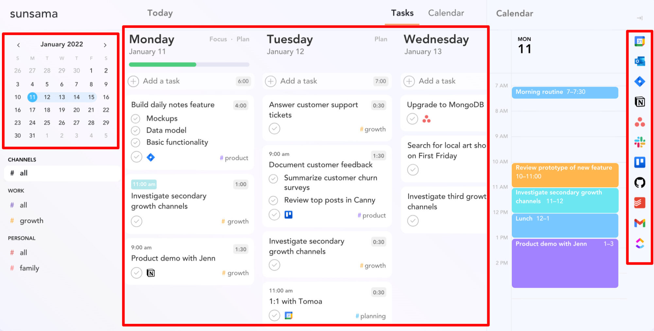Viewport: 654px width, 331px height.
Task: Open the Slack integration in right sidebar
Action: [x=640, y=142]
